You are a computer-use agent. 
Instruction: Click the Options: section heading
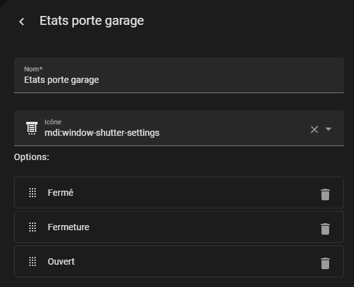pos(31,157)
